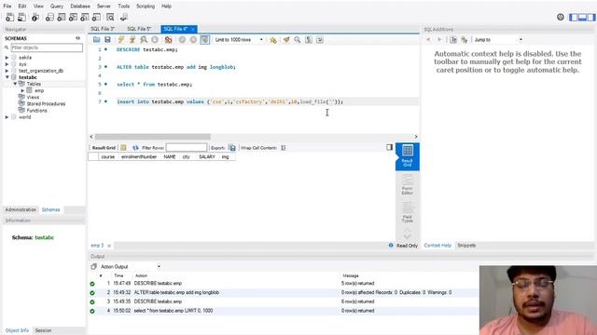Create a new SQL tab icon
Image resolution: width=597 pixels, height=335 pixels.
(9, 17)
